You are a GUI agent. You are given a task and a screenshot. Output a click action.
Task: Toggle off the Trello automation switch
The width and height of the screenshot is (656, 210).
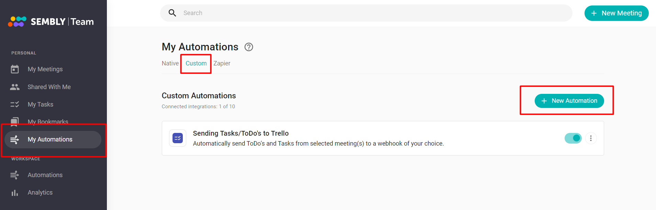(573, 138)
